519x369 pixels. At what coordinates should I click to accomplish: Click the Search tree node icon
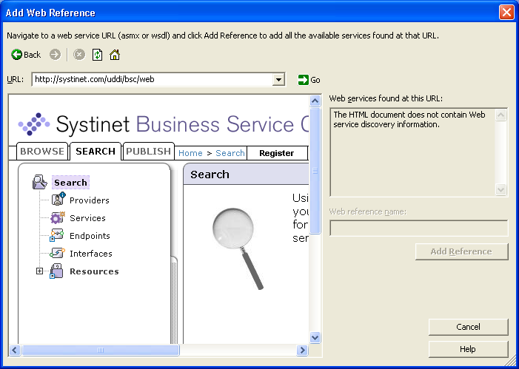(40, 182)
